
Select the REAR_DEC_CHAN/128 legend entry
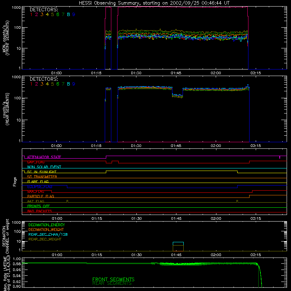[x=48, y=235]
